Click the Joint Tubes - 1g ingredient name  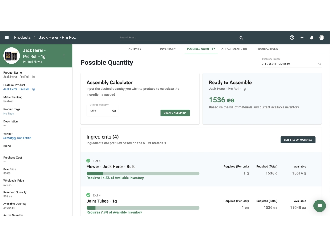pos(102,201)
